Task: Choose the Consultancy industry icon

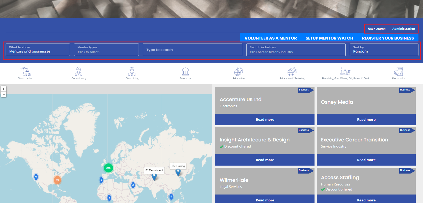Action: (x=79, y=72)
